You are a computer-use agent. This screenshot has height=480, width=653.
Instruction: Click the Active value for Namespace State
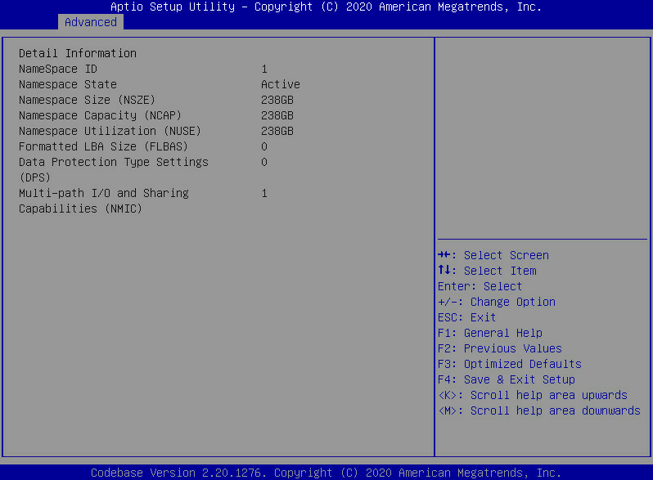[281, 84]
